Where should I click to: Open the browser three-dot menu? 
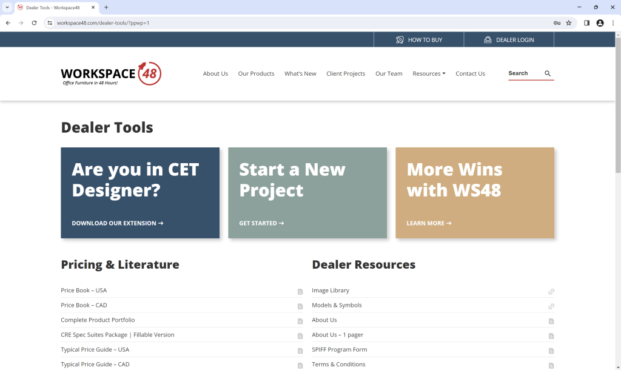tap(613, 22)
